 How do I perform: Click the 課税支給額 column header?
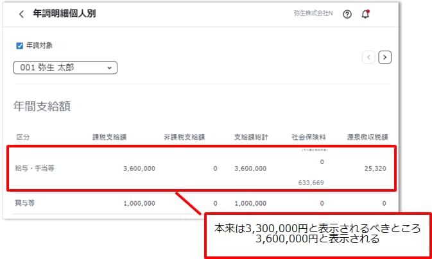[109, 137]
